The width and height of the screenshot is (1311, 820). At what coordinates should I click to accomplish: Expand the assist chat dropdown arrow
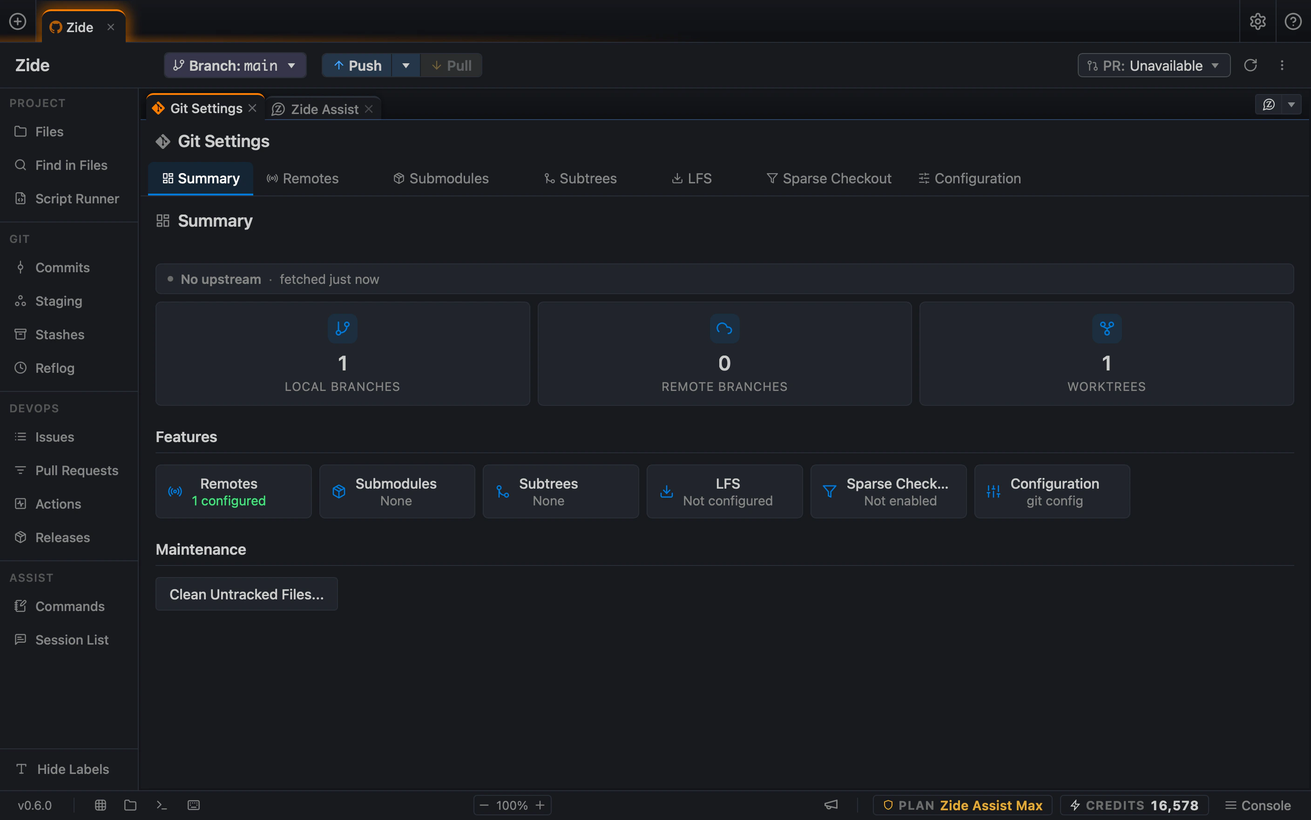(x=1291, y=104)
